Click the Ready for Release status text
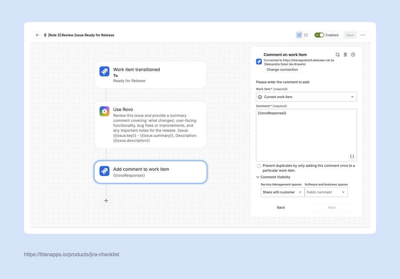Screen dimensions: 400x279 (129, 81)
